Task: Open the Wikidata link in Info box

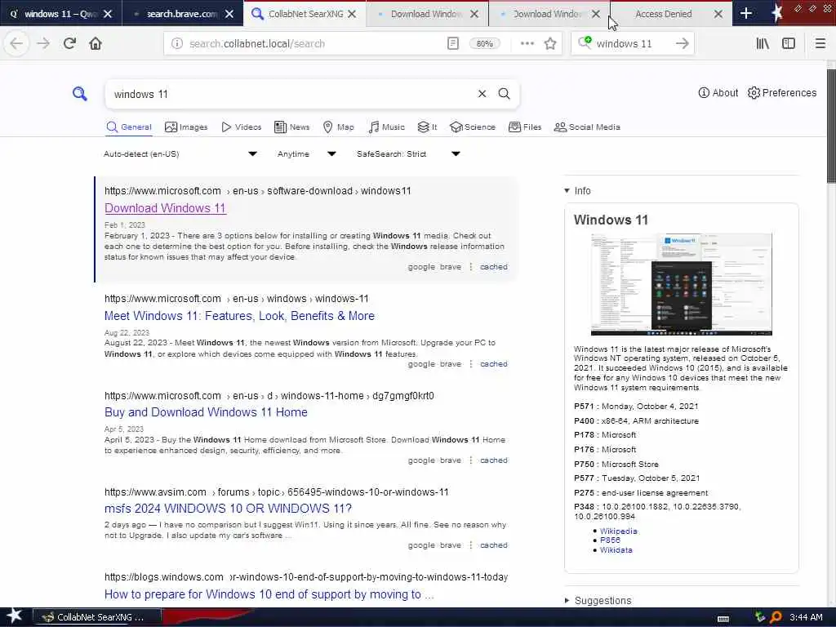Action: click(x=616, y=549)
